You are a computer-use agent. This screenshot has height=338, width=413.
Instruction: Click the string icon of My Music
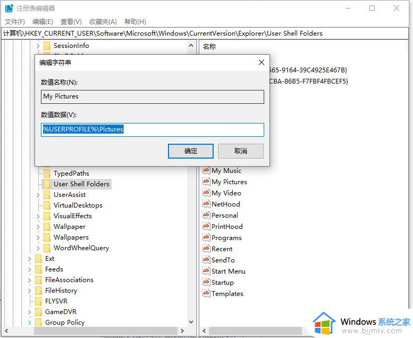[206, 170]
